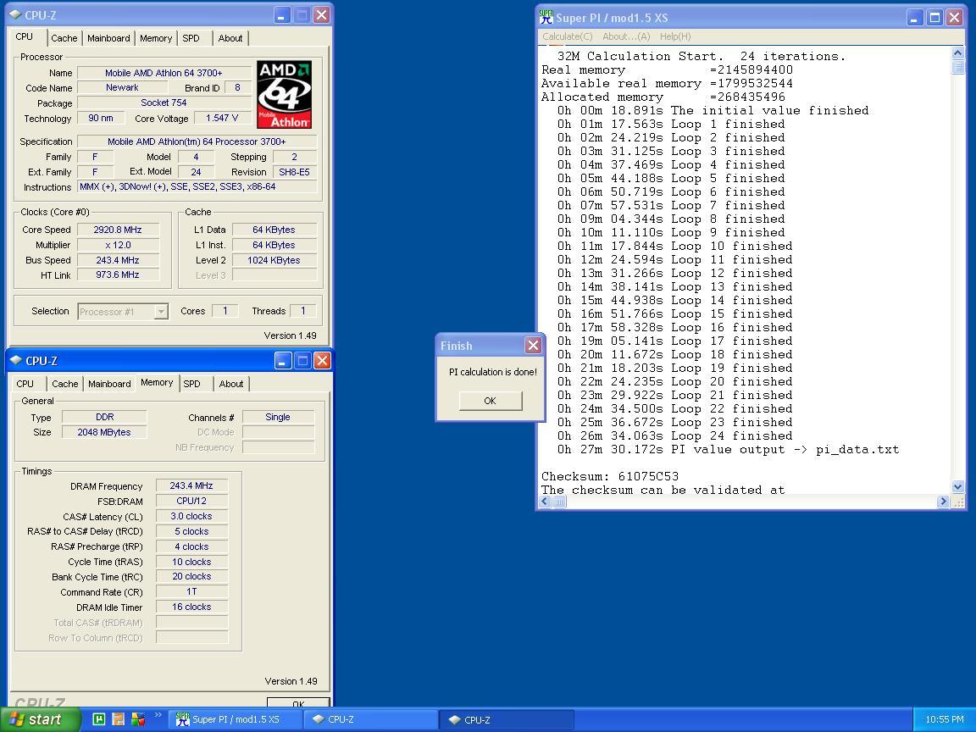976x732 pixels.
Task: Click the Code Name value Newark
Action: click(x=122, y=88)
